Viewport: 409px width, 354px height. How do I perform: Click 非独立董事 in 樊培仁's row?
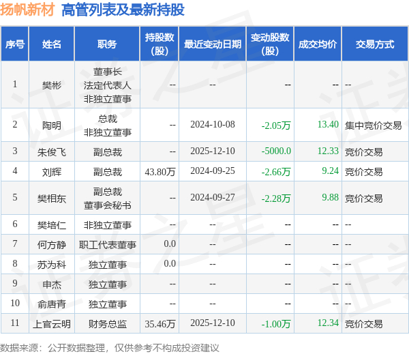click(x=108, y=225)
